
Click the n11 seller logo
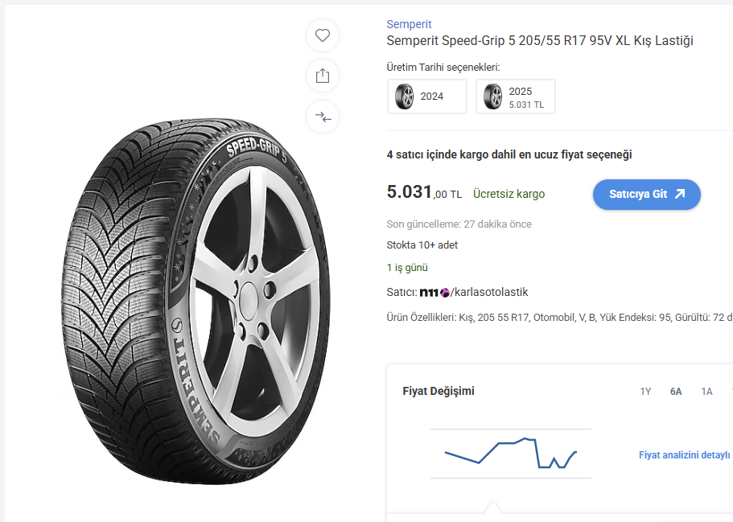pyautogui.click(x=434, y=292)
